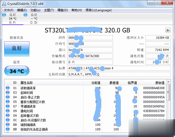Open the 编辑(E) menu
Screen dimensions: 175x137
(x=22, y=10)
